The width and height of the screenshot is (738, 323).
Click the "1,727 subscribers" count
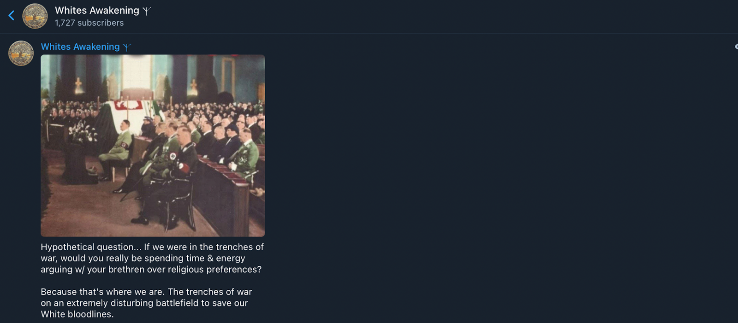[89, 23]
